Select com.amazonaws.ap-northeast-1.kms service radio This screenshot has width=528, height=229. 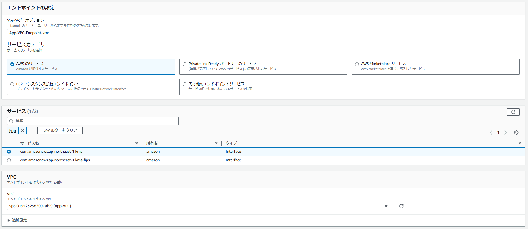9,152
